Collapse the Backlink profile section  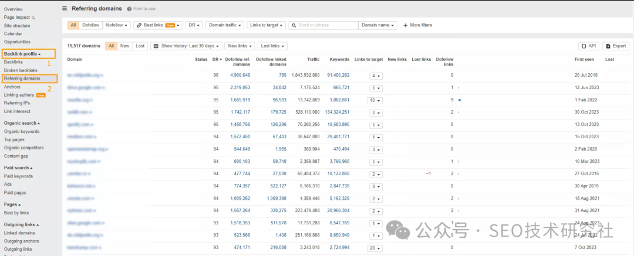[x=22, y=54]
